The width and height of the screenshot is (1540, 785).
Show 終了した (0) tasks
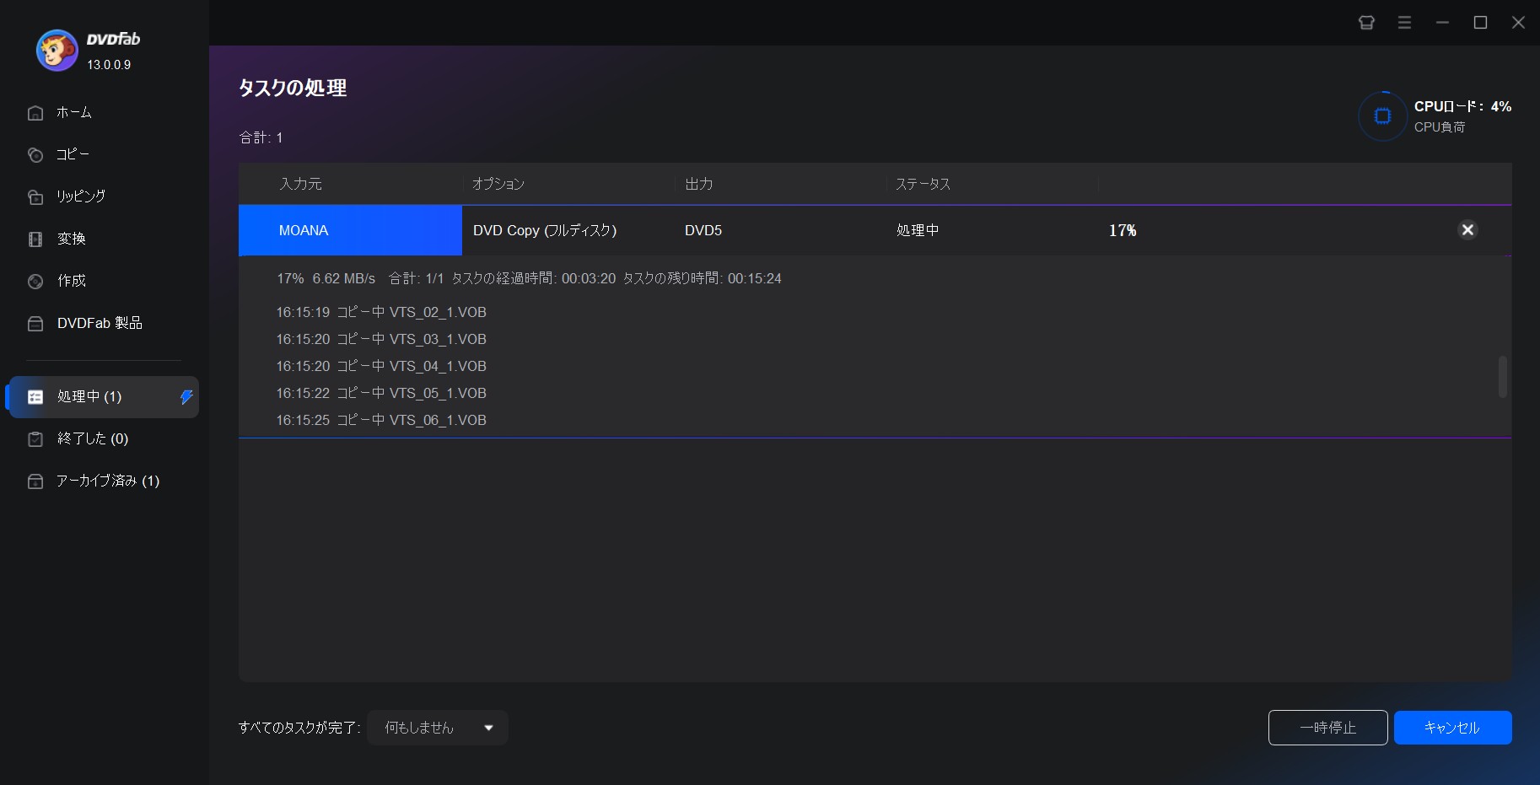(x=93, y=438)
